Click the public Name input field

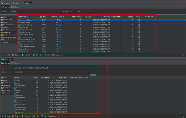(36, 12)
